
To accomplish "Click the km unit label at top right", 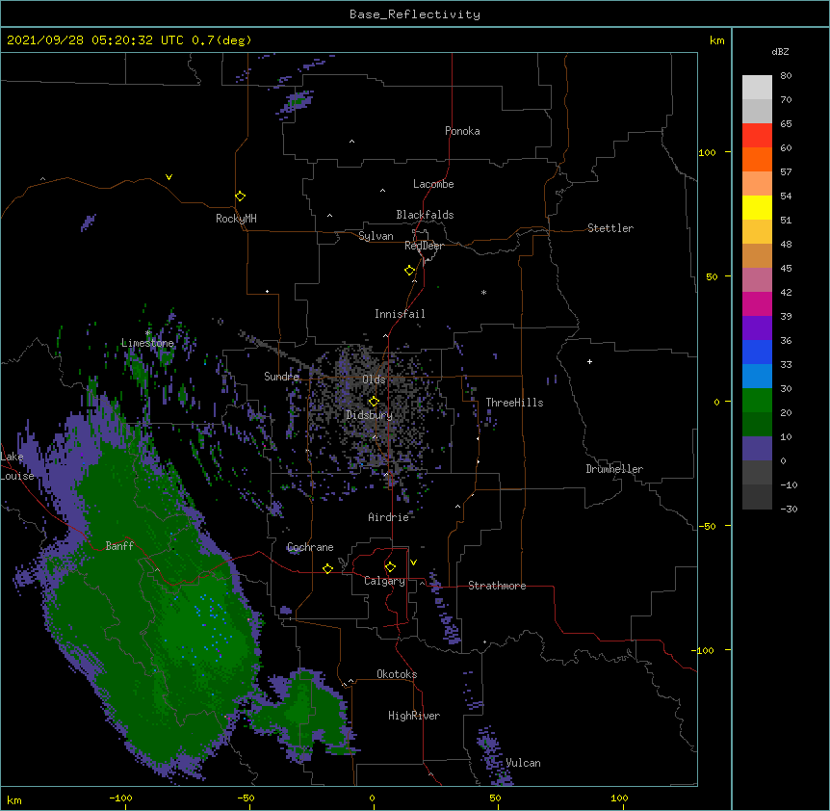I will pos(716,40).
